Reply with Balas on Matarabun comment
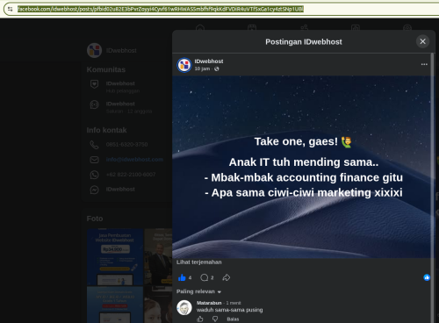 point(233,319)
